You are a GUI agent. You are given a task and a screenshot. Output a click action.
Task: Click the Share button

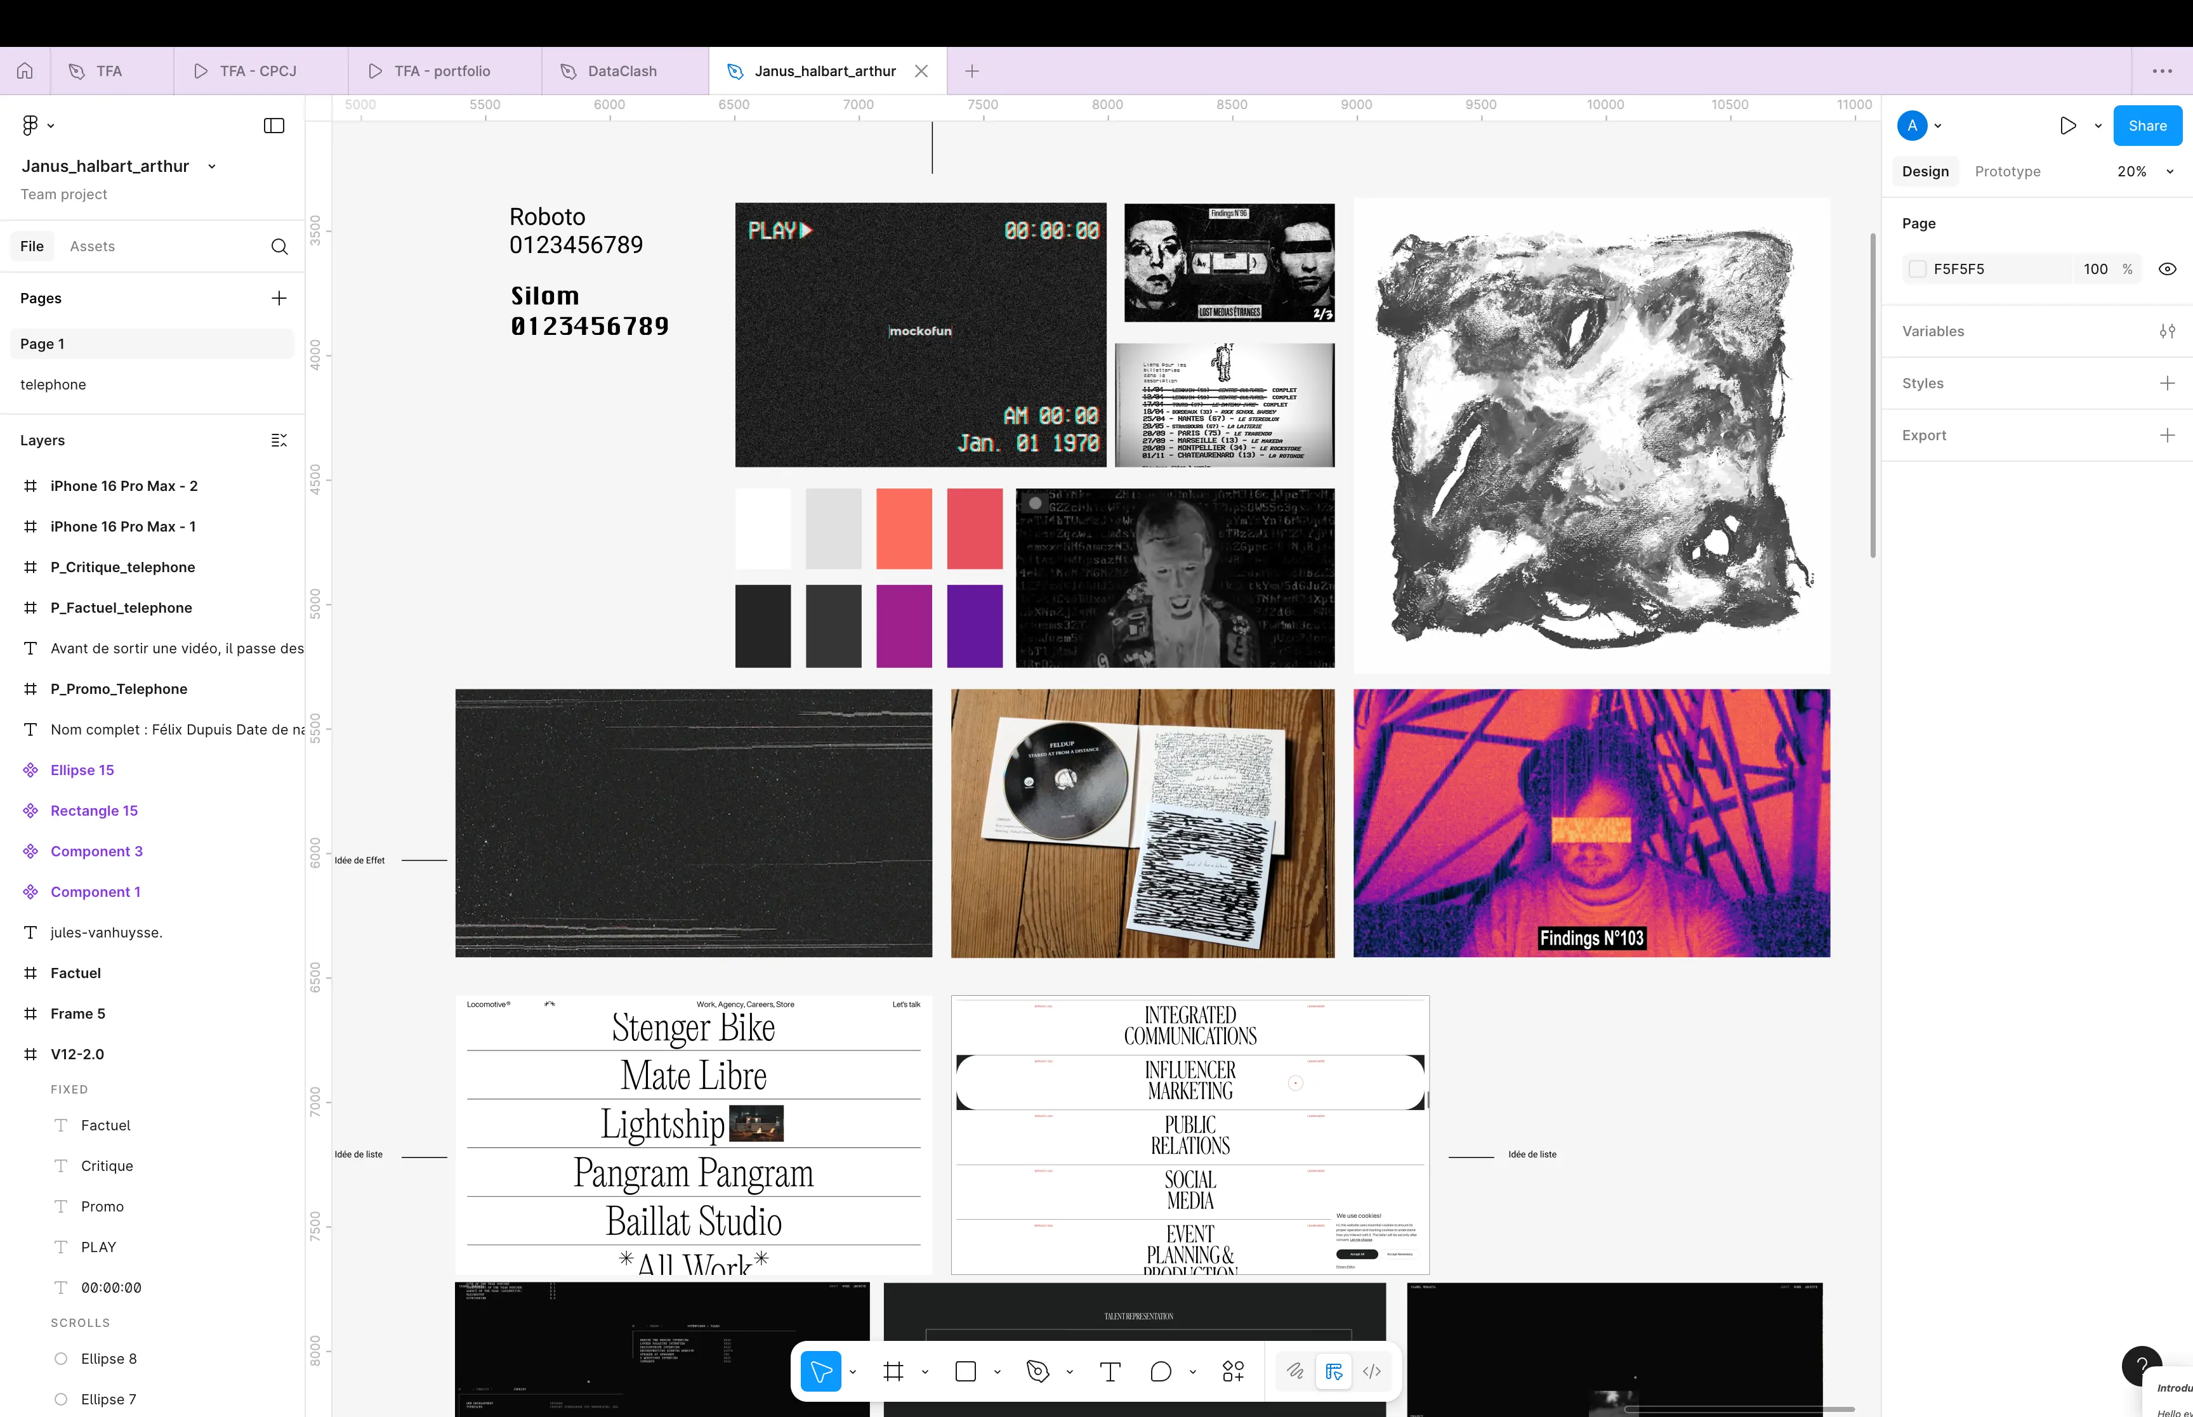pos(2147,126)
